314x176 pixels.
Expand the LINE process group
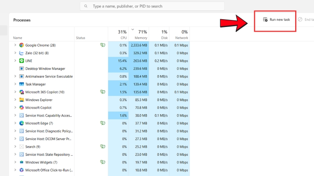(x=15, y=61)
